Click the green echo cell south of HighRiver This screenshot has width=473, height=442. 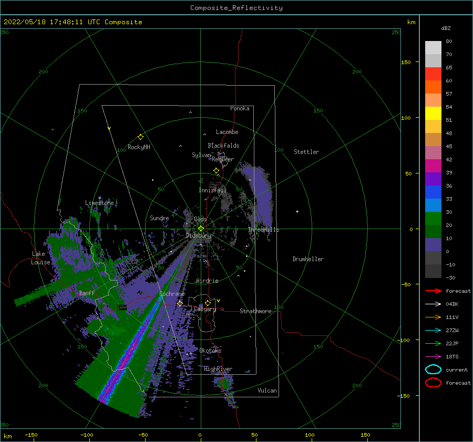tap(224, 384)
